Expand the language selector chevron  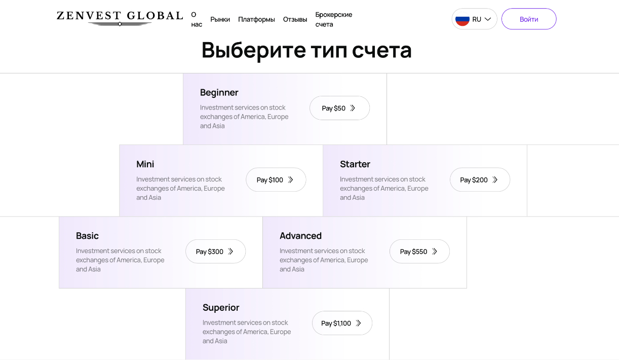[x=487, y=19]
